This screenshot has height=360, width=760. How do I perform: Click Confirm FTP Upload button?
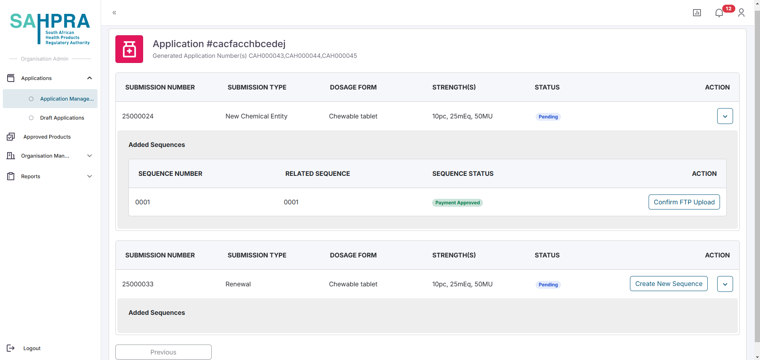click(x=684, y=202)
